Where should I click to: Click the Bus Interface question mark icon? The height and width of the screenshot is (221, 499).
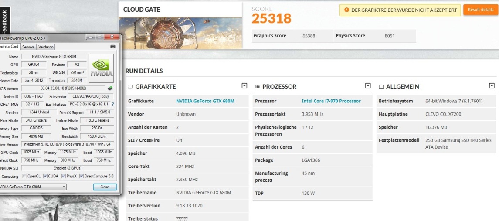pos(113,104)
